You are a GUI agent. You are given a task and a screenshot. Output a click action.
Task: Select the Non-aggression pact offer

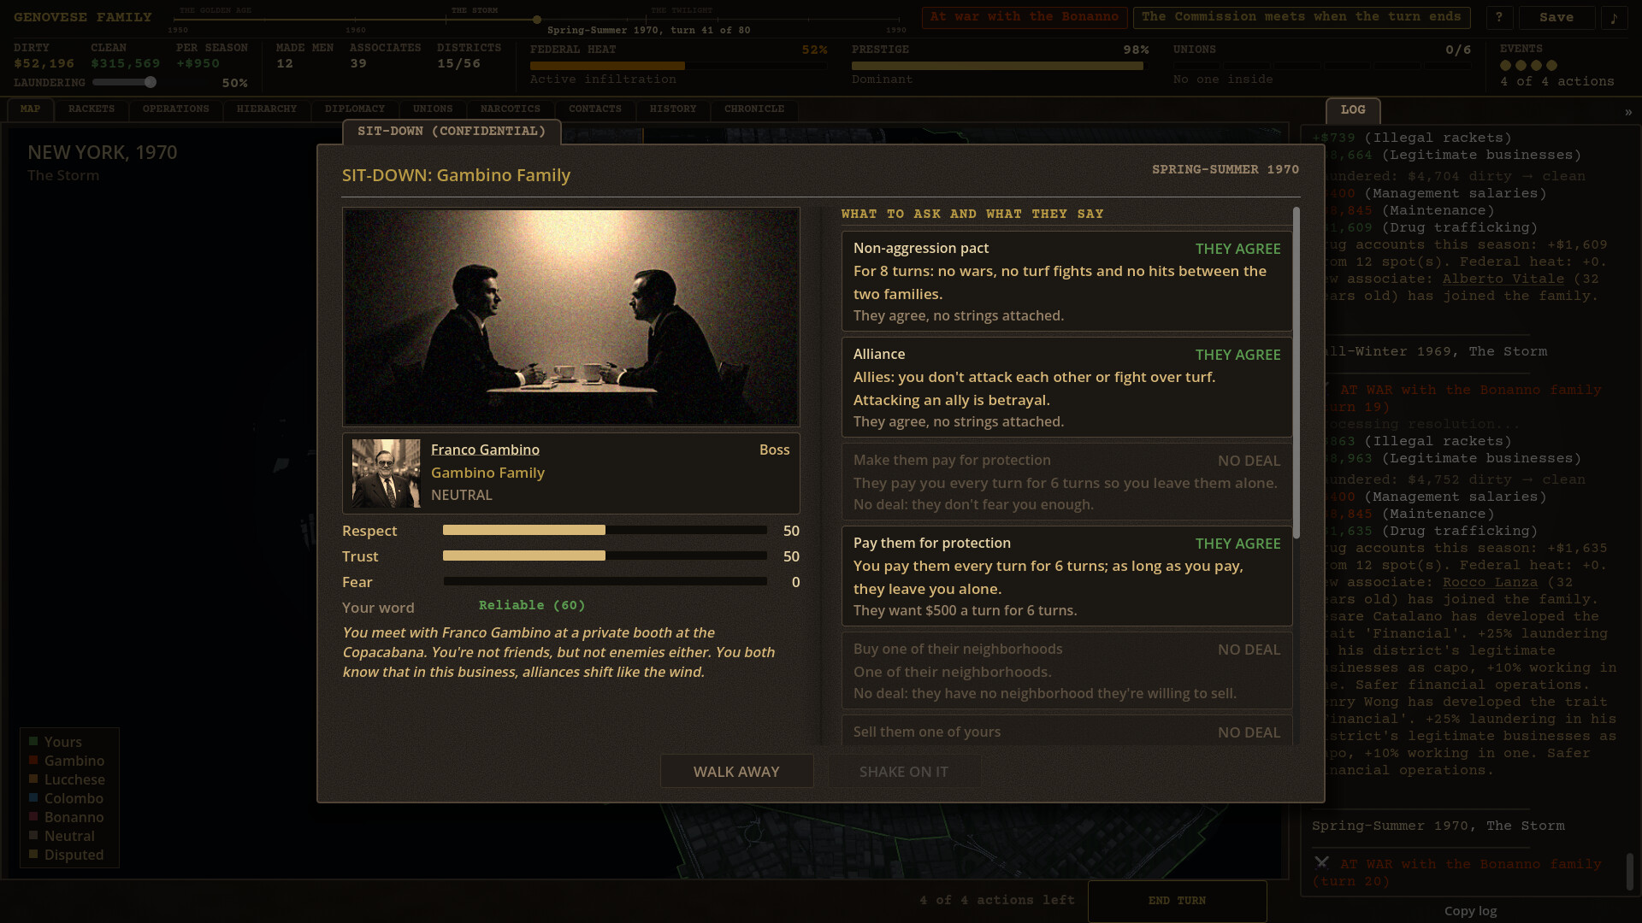click(1066, 281)
